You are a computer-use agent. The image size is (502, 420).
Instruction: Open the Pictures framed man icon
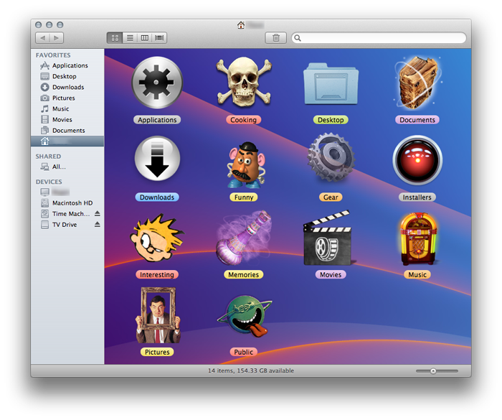pyautogui.click(x=158, y=315)
